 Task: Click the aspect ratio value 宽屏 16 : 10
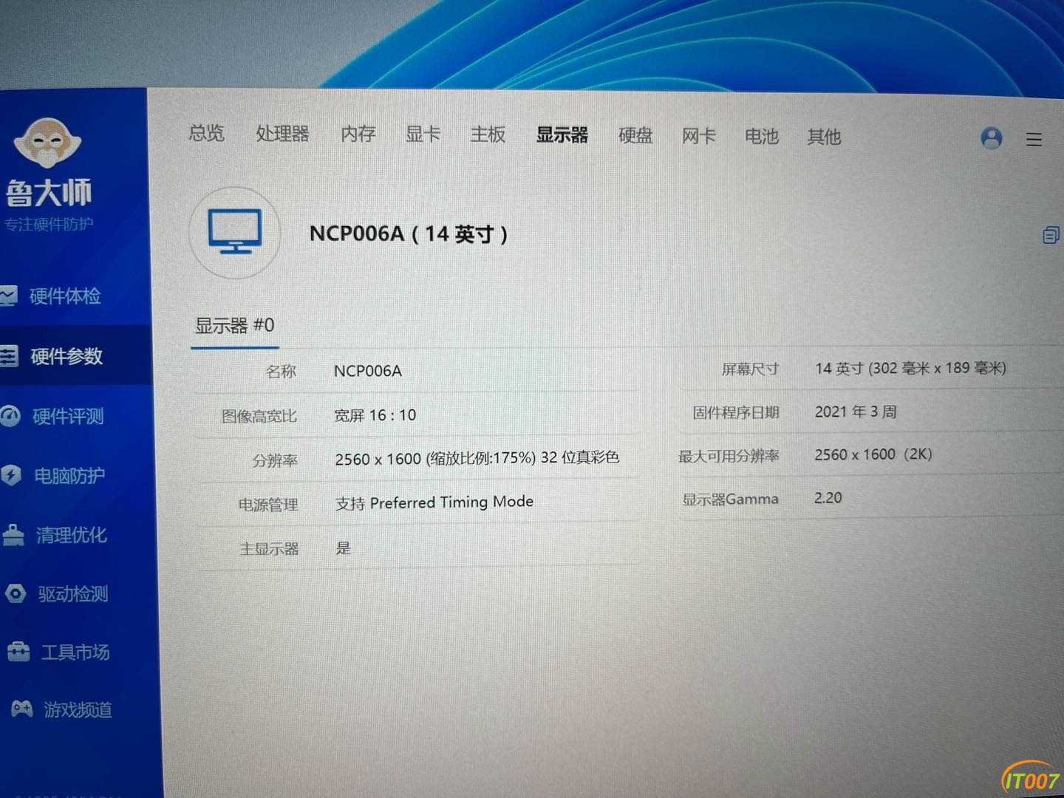(x=375, y=415)
